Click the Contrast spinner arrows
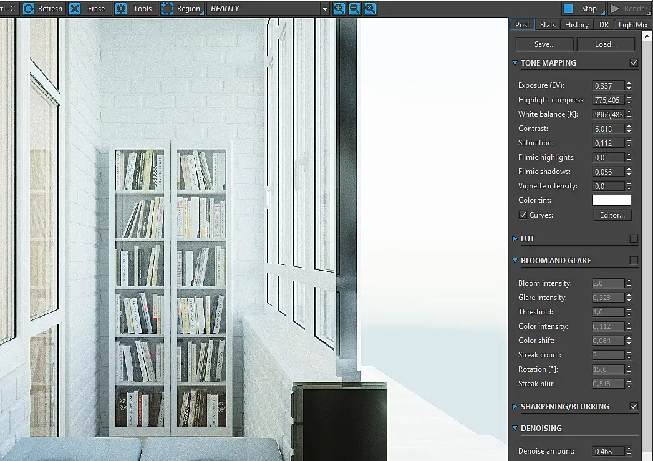Image resolution: width=653 pixels, height=461 pixels. tap(629, 129)
